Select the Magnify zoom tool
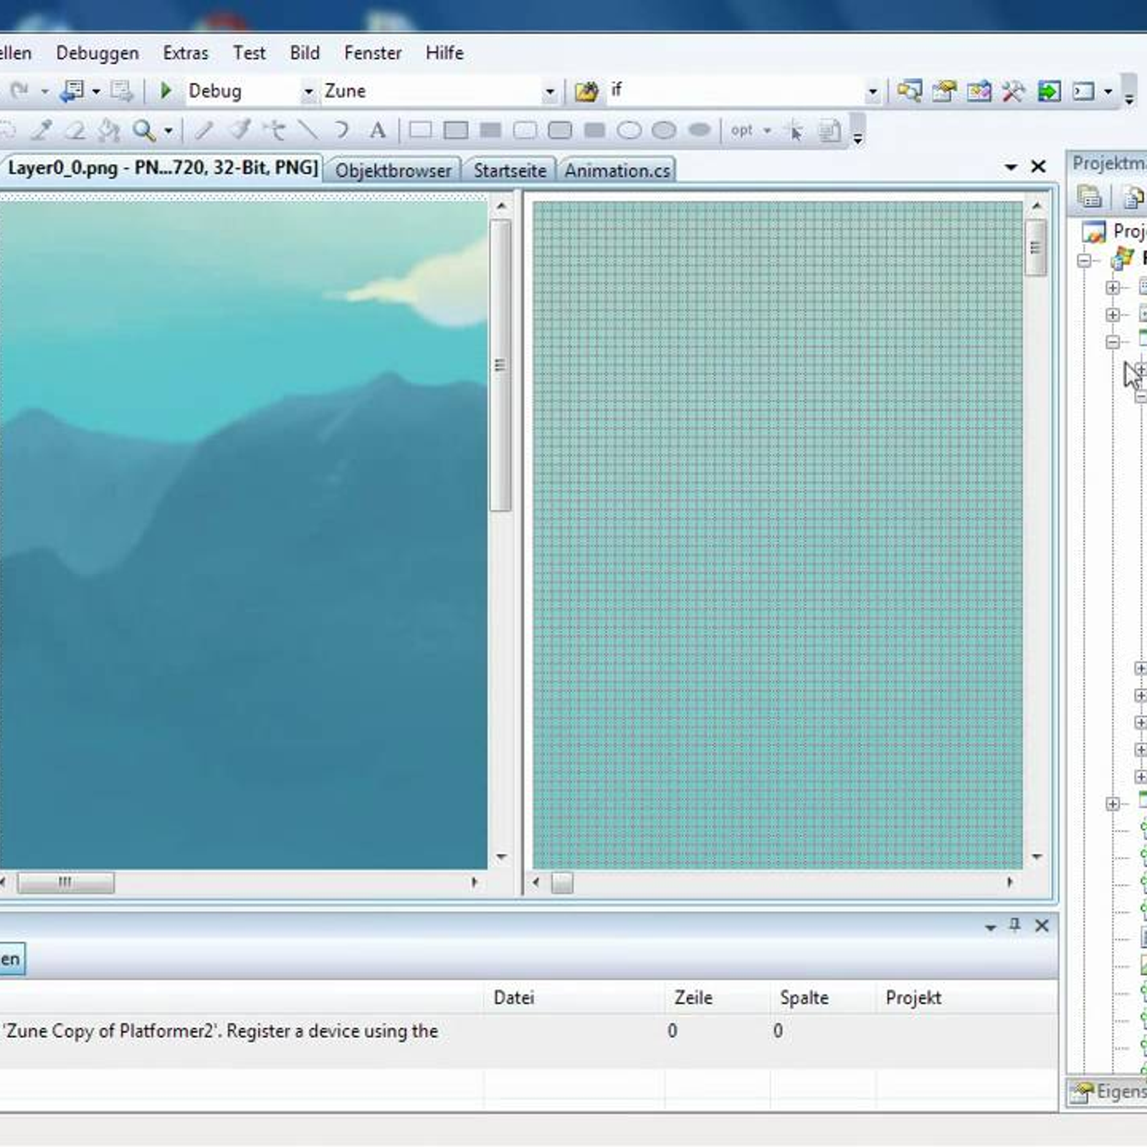 pyautogui.click(x=144, y=130)
